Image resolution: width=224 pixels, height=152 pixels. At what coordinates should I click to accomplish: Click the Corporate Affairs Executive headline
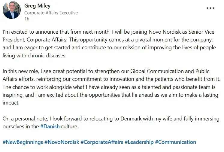[x=51, y=13]
